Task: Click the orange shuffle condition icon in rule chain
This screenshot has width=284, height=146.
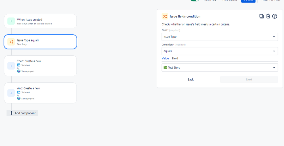Action: [11, 42]
